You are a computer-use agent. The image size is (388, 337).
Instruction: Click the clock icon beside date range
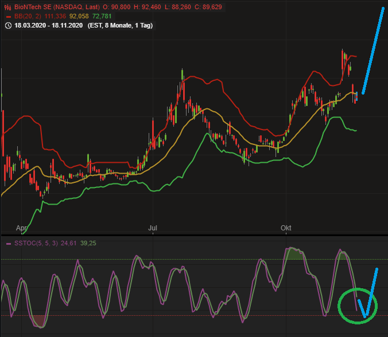point(8,25)
